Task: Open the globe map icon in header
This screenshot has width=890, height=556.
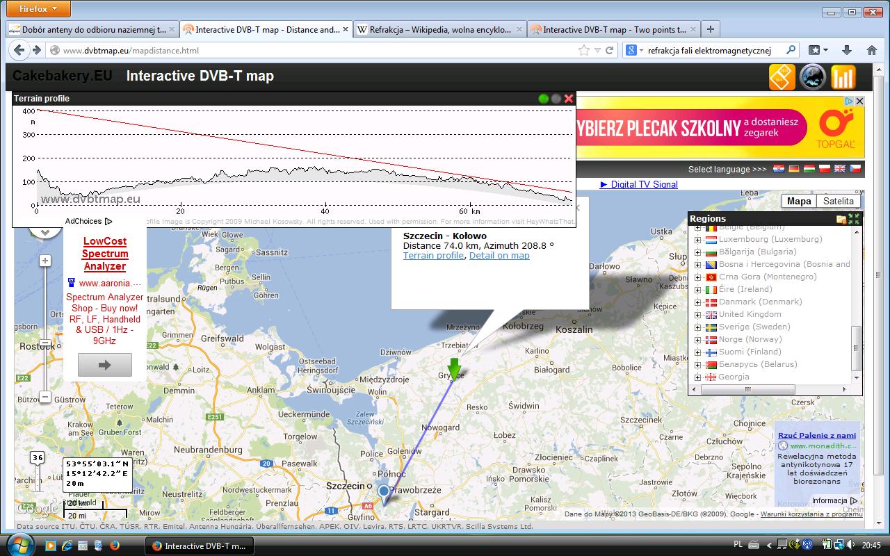Action: [813, 77]
